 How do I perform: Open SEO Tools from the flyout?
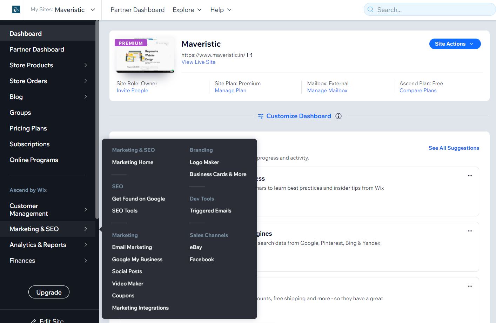coord(125,211)
